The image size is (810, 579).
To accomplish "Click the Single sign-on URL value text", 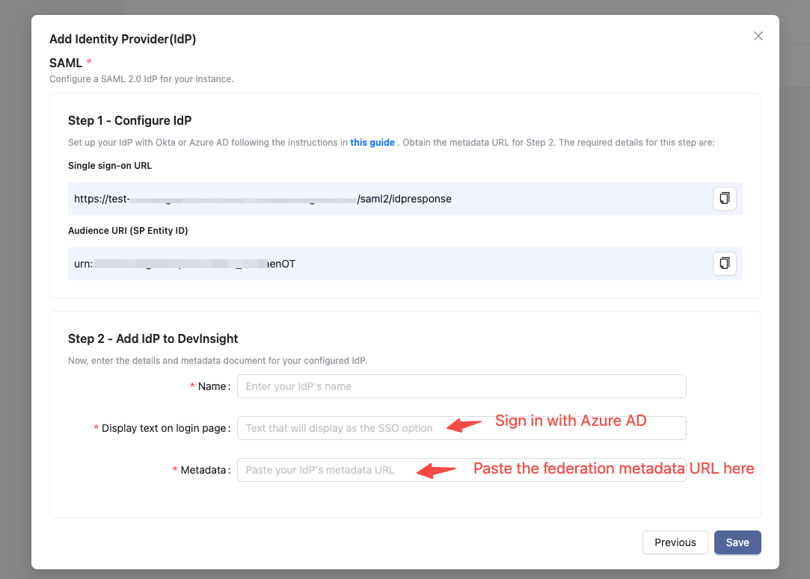I will tap(263, 199).
